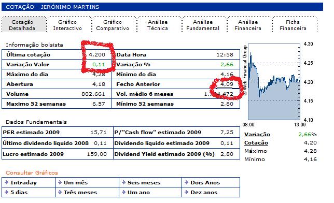Click Último dividendo líquido 2008 label
334x203 pixels.
46,143
